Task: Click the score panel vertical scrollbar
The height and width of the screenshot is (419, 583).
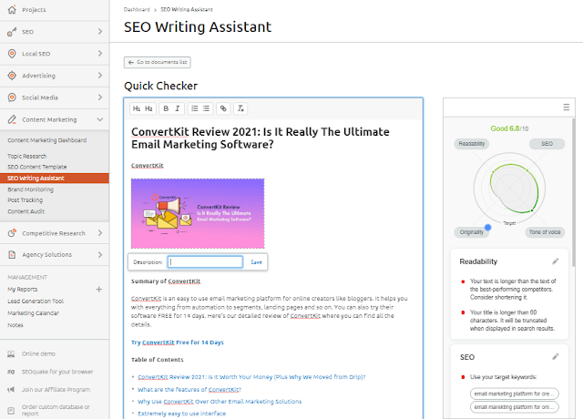Action: click(x=573, y=191)
